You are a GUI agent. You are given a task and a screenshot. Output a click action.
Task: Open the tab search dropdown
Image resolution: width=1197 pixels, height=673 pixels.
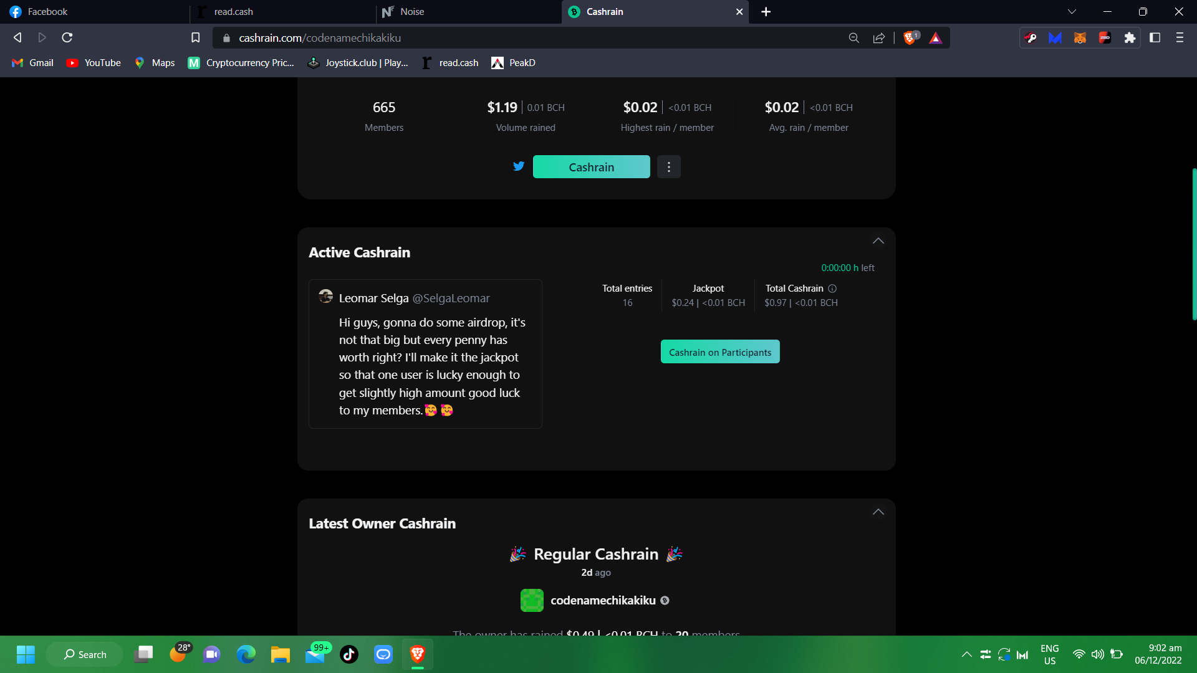tap(1072, 12)
